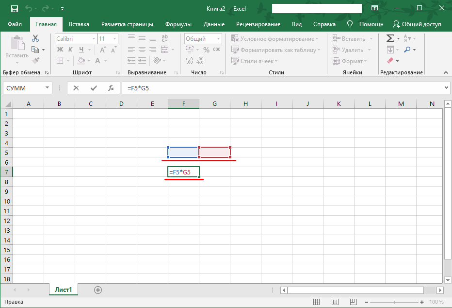The width and height of the screenshot is (452, 308).
Task: Confirm formula with the Enter checkmark
Action: tap(94, 88)
